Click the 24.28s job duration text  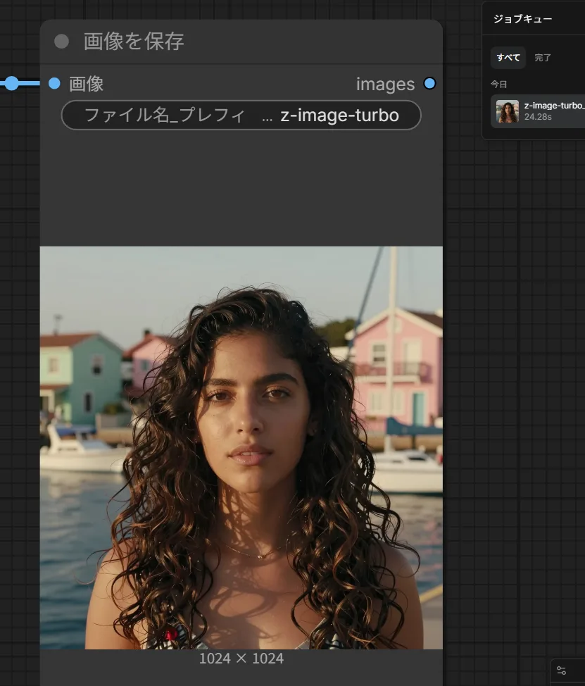pos(538,117)
